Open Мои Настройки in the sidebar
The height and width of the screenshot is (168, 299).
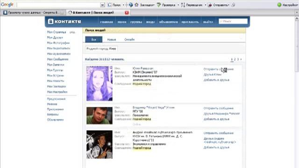(57, 92)
